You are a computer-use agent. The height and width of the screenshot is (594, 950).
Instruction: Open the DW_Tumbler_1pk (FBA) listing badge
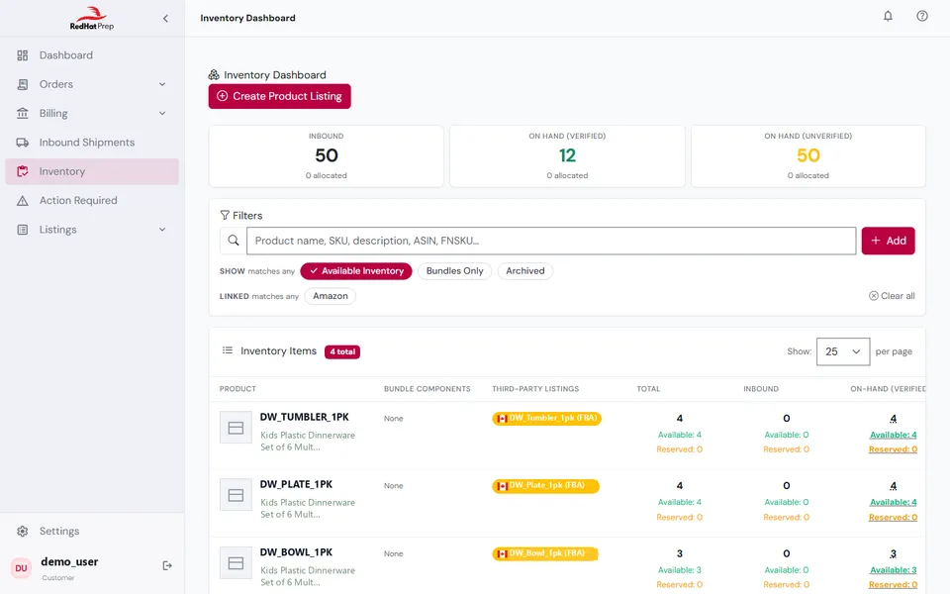546,418
